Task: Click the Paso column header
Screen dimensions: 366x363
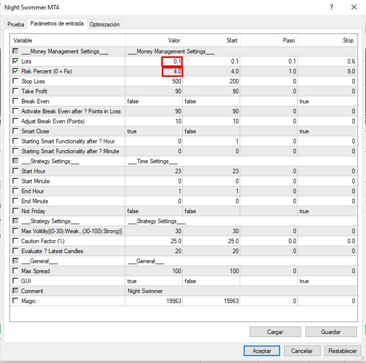Action: coord(269,40)
